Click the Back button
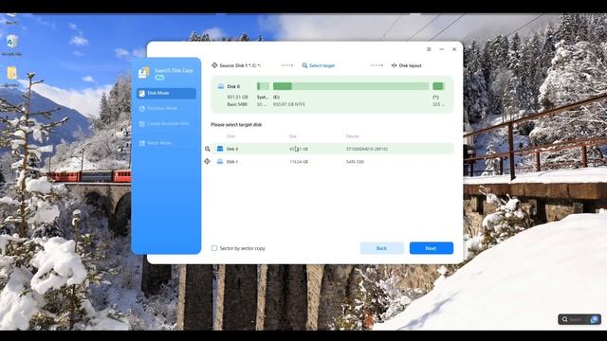This screenshot has width=607, height=341. tap(382, 248)
